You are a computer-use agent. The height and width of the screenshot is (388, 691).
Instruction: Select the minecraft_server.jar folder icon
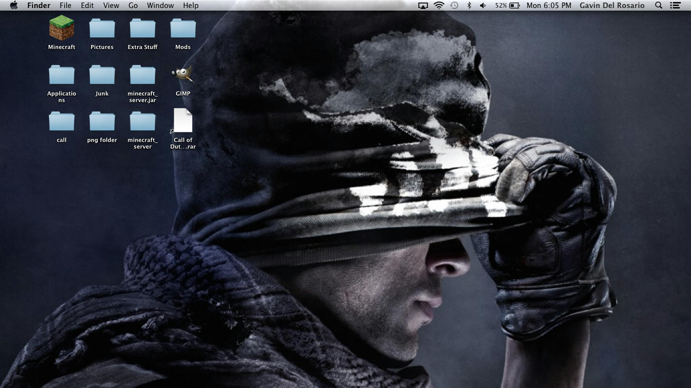click(143, 75)
